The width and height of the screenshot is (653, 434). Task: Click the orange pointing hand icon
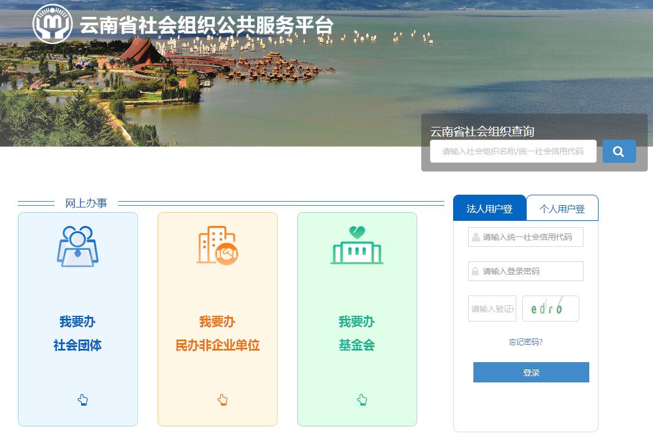[x=222, y=400]
